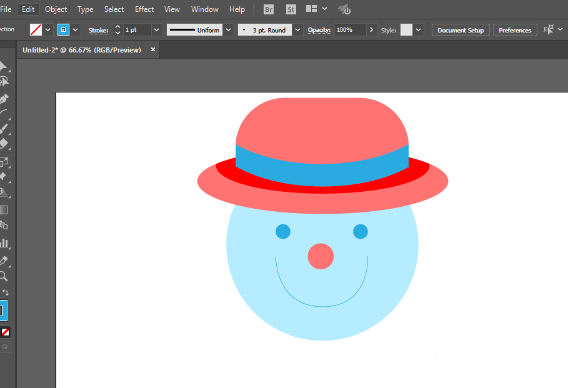
Task: Select the Paintbrush tool
Action: click(4, 129)
